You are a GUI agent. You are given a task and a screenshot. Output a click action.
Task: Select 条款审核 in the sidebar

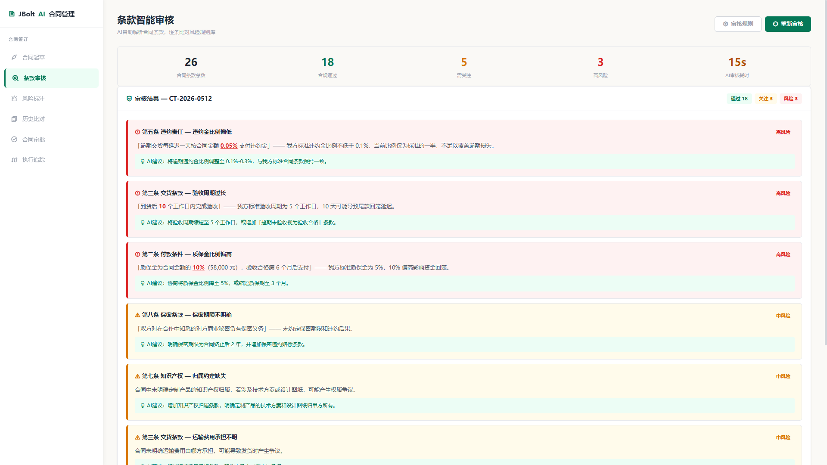51,78
